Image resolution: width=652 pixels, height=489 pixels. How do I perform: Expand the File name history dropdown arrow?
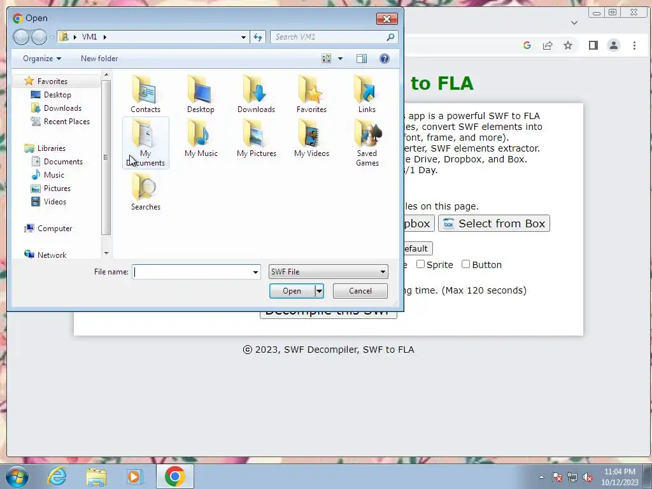(255, 273)
